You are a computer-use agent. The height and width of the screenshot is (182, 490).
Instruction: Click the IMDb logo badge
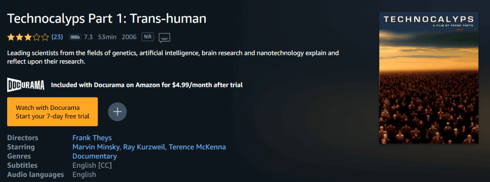[x=75, y=37]
